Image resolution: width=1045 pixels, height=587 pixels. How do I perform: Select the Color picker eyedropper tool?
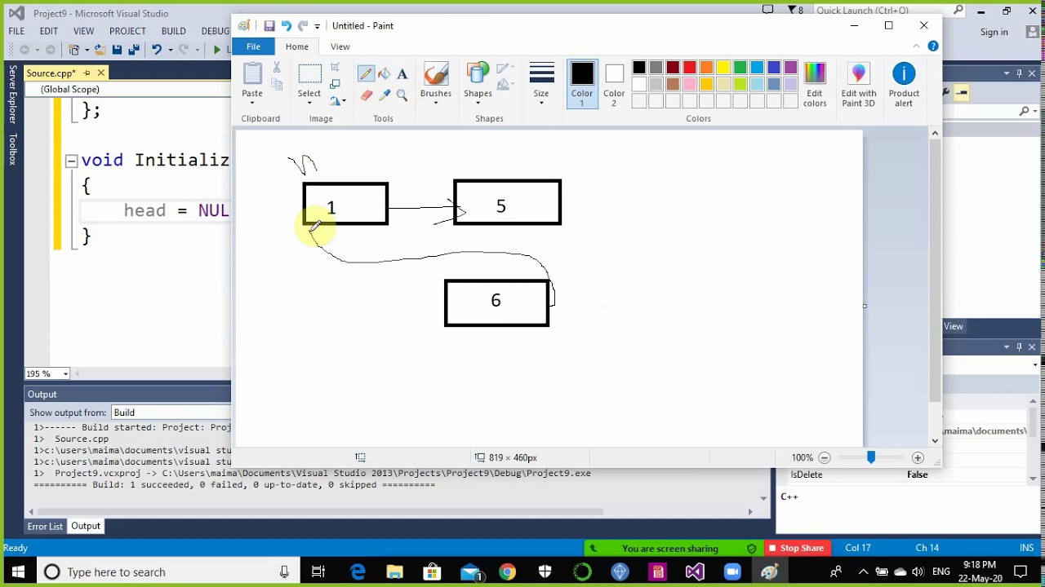coord(384,95)
